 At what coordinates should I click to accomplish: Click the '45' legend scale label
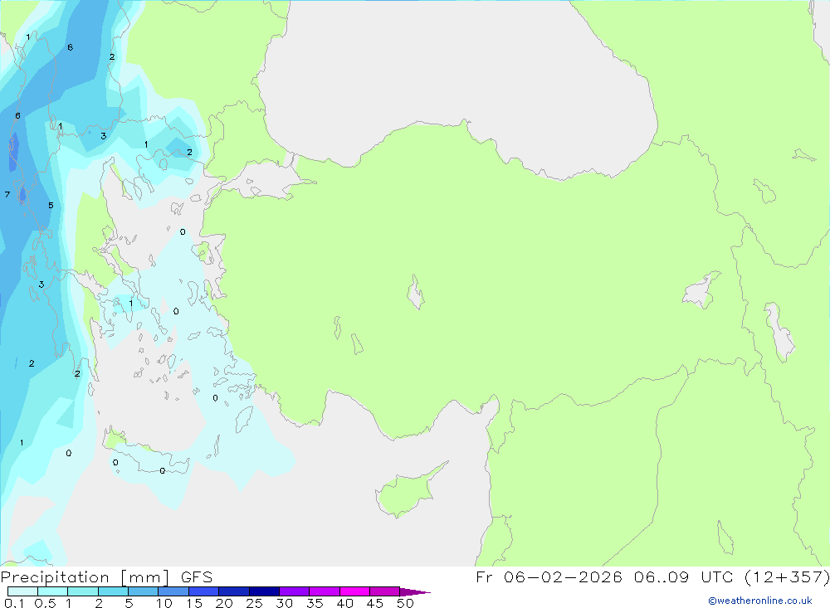pos(375,603)
